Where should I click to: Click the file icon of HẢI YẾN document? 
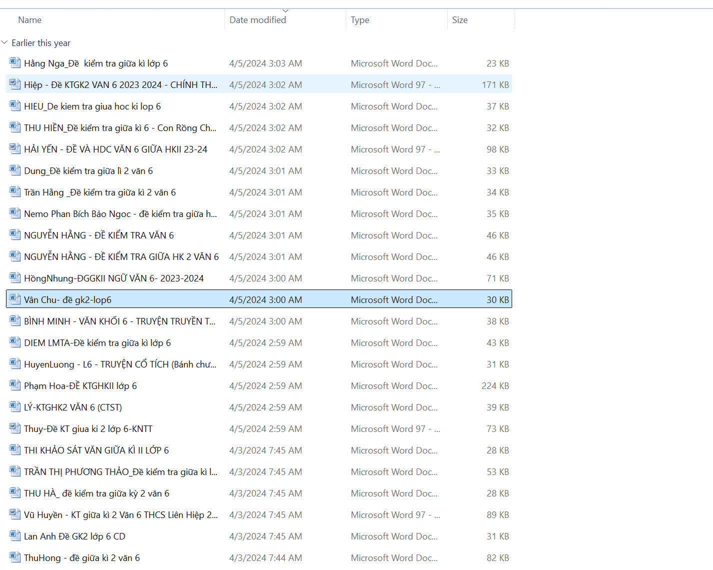click(15, 149)
